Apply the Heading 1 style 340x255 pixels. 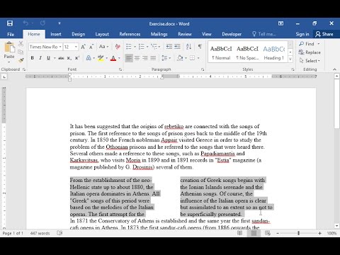274,52
